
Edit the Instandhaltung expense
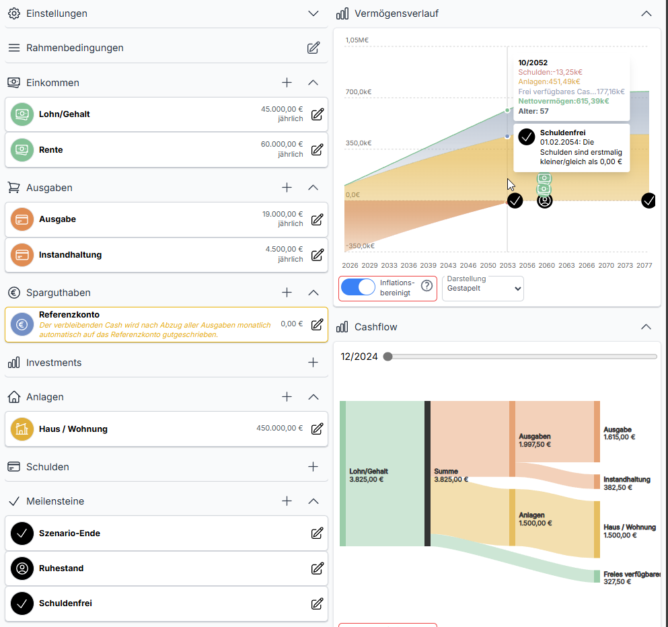(318, 255)
